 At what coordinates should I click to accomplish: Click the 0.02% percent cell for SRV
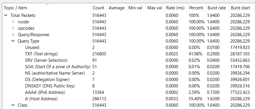click(x=194, y=60)
